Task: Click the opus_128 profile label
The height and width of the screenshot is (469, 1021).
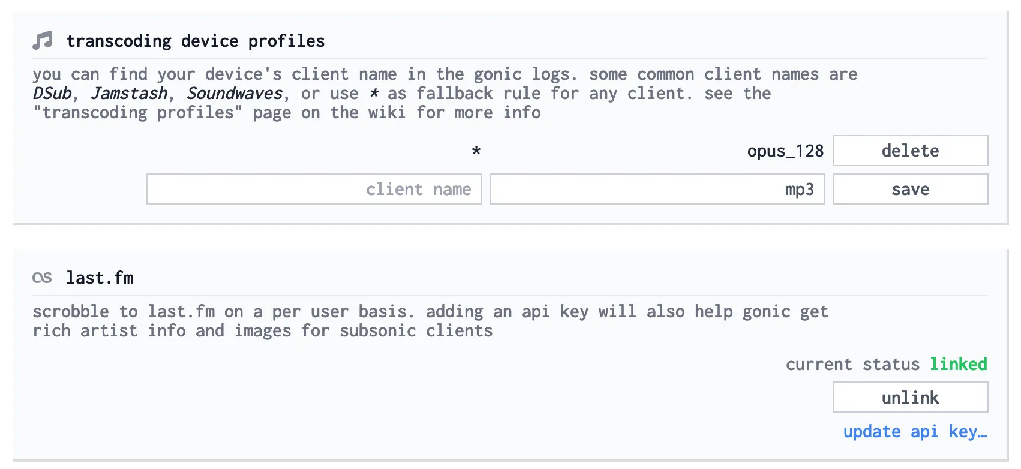Action: pos(785,151)
